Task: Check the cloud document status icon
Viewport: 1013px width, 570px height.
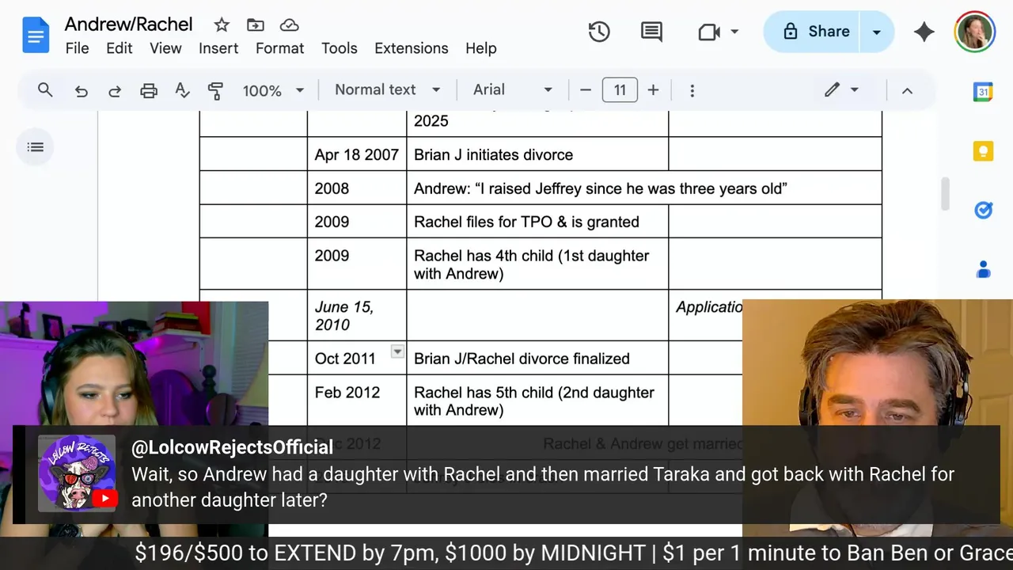Action: [x=290, y=25]
